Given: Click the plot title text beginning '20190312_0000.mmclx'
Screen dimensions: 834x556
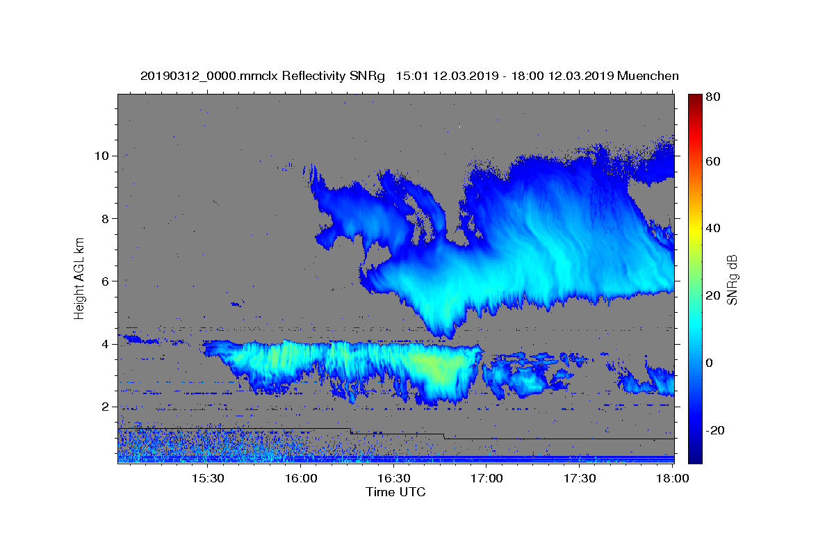Looking at the screenshot, I should coord(409,76).
